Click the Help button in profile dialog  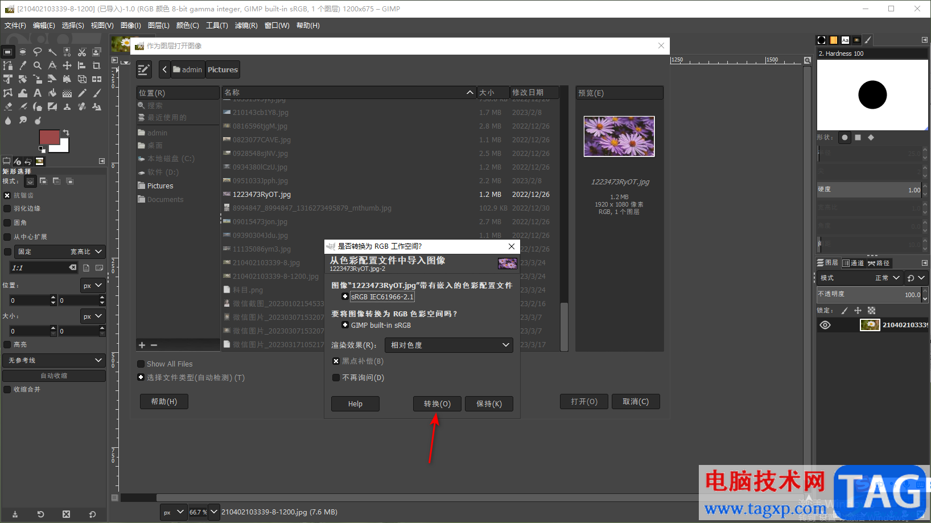pos(355,403)
